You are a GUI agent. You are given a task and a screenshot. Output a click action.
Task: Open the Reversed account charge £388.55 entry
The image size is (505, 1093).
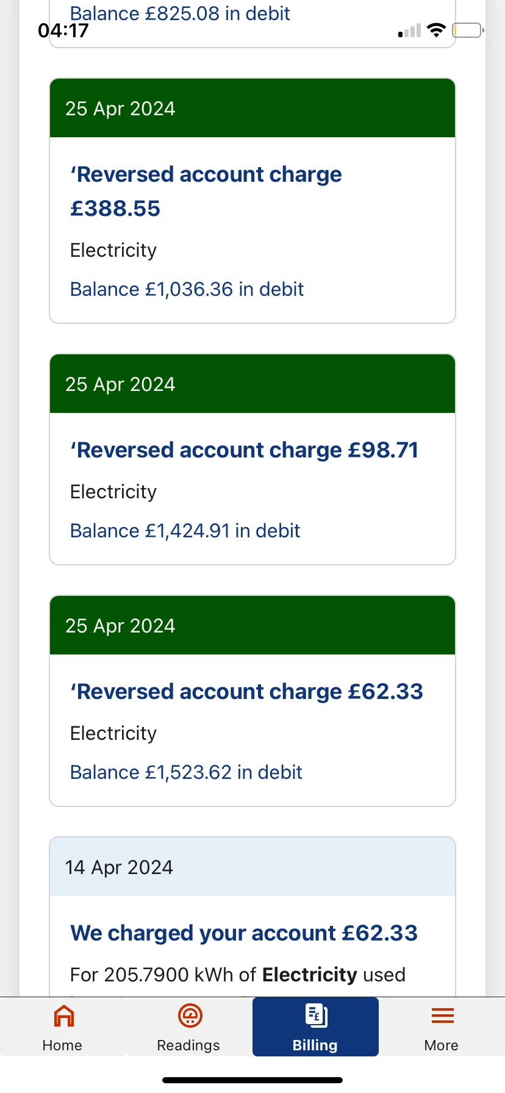206,191
